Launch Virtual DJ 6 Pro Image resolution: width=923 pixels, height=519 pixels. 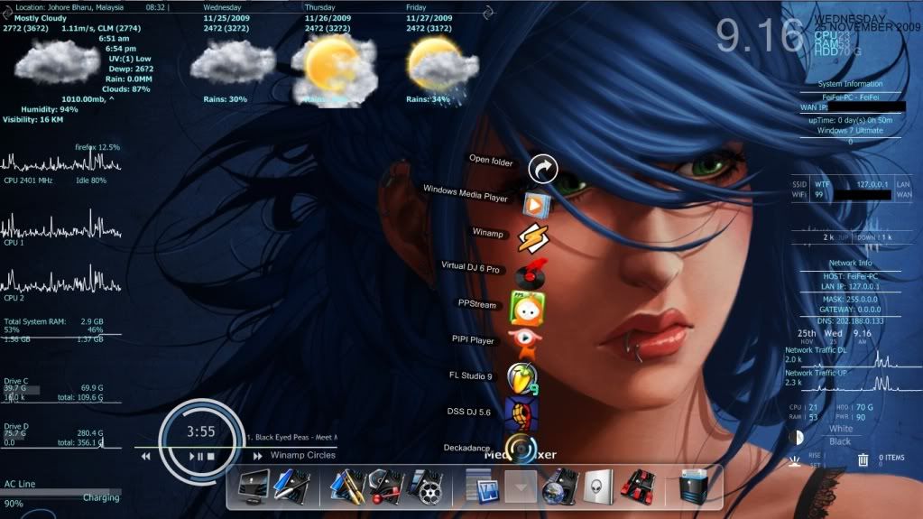pos(529,273)
